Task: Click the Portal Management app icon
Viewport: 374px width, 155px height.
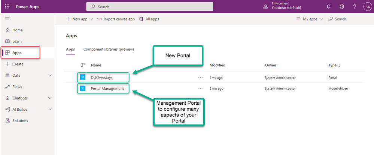Action: click(83, 88)
